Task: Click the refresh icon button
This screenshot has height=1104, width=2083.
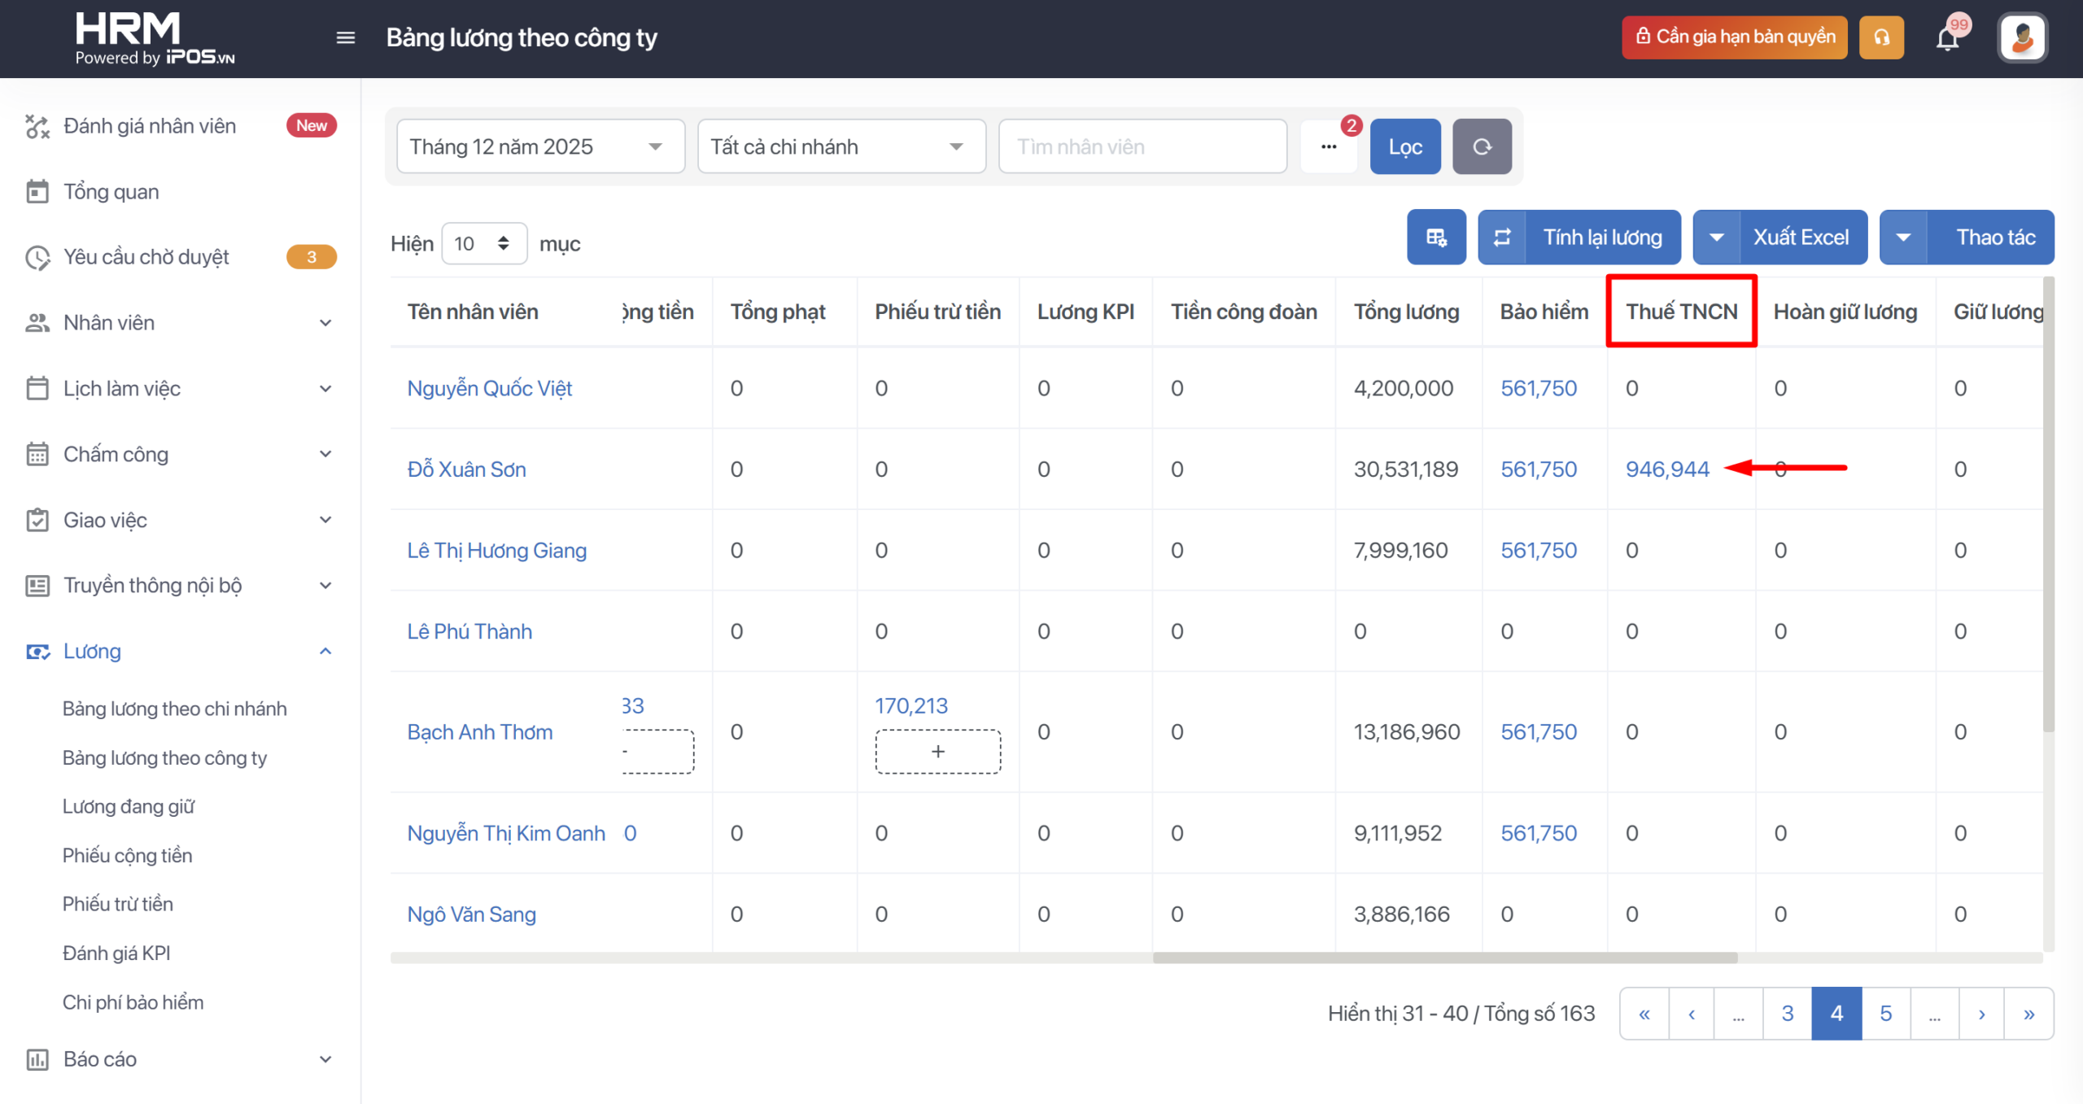Action: (x=1482, y=146)
